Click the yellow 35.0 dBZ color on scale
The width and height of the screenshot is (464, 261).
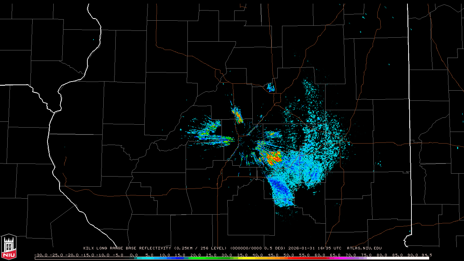[242, 258]
